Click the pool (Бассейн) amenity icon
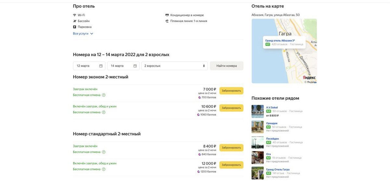Screen dimensions: 390x181 click(x=74, y=21)
